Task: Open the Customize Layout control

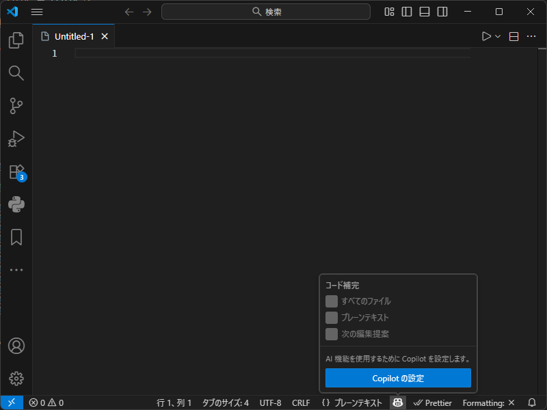Action: click(x=389, y=12)
